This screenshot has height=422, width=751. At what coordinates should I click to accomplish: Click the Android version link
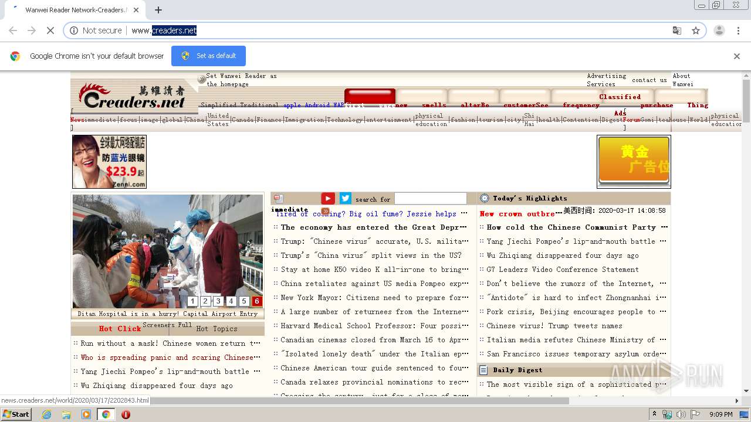point(317,105)
